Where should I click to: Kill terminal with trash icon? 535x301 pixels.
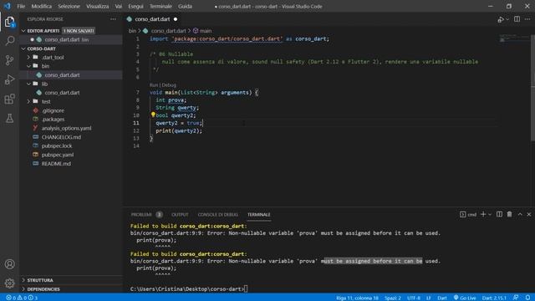(x=509, y=214)
